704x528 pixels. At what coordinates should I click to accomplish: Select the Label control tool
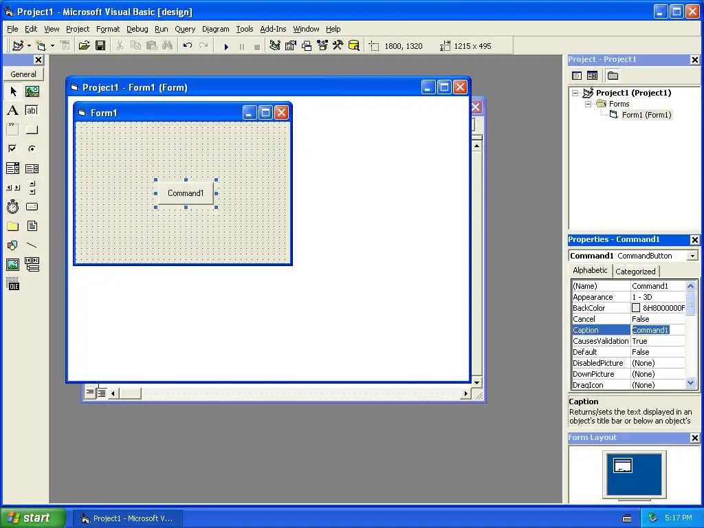pos(13,111)
